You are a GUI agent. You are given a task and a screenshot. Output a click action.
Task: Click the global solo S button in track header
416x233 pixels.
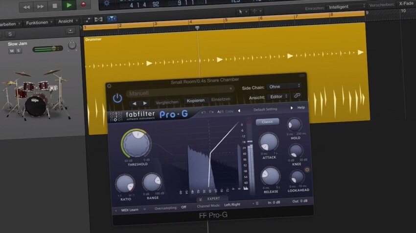[x=10, y=34]
